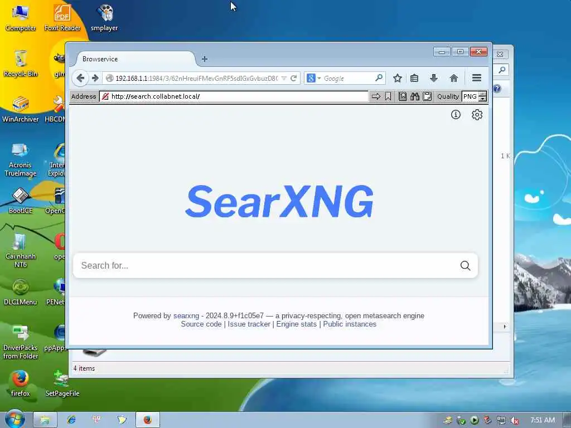Open the searxng link in footer

[186, 315]
